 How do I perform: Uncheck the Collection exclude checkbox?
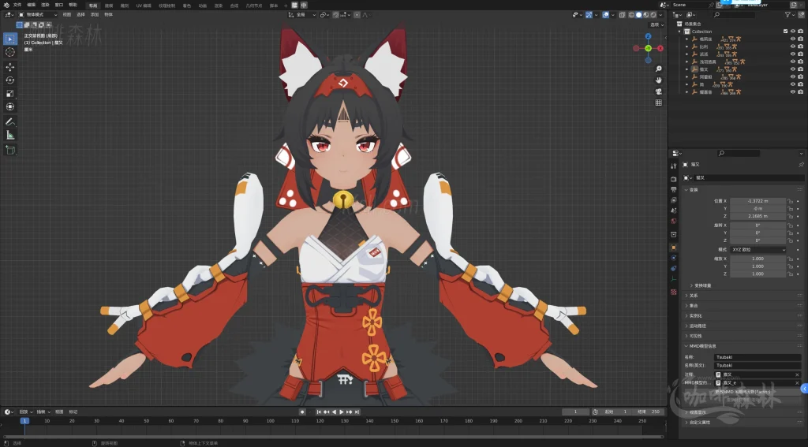(785, 32)
